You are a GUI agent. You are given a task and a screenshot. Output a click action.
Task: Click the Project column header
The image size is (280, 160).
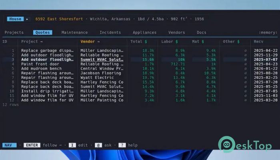[32, 42]
